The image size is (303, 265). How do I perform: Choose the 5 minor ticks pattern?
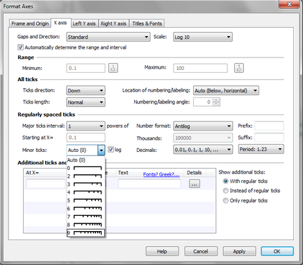(85, 200)
